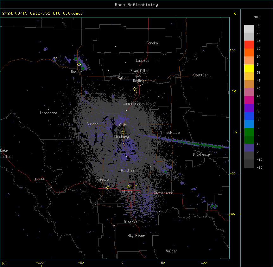273x267 pixels.
Task: Click the Ponoka city label
Action: [152, 43]
